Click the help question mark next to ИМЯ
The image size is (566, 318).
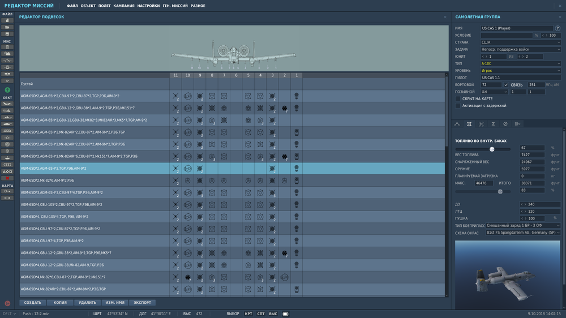[x=558, y=28]
